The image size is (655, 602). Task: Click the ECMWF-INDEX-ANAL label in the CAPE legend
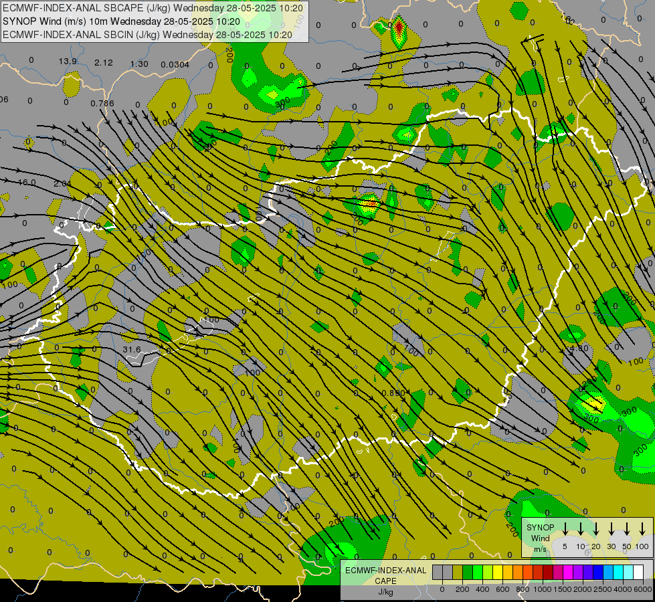tap(386, 571)
